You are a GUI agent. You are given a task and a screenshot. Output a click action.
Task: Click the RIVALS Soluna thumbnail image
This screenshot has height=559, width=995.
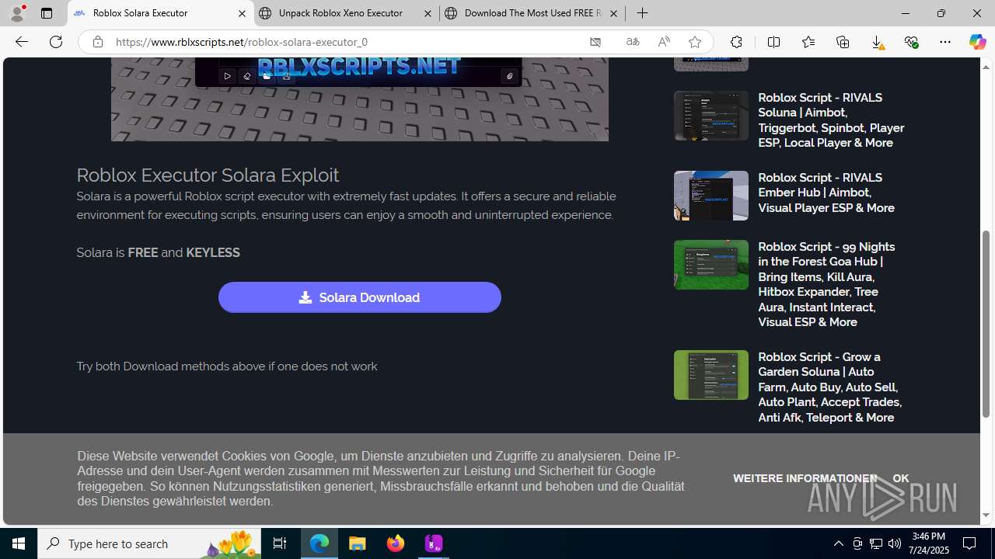[x=710, y=116]
